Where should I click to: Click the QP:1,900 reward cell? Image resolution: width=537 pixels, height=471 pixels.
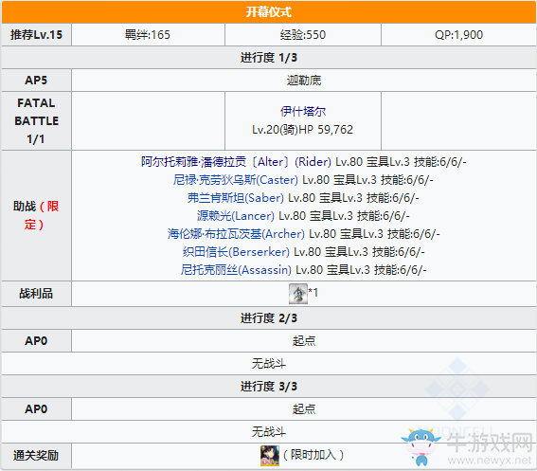[458, 35]
